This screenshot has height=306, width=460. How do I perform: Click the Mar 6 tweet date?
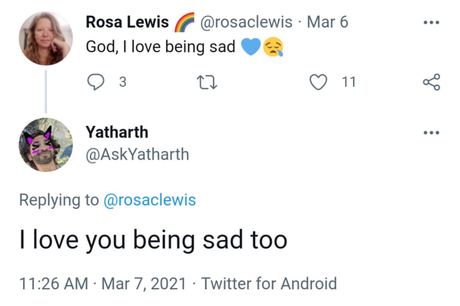click(327, 22)
